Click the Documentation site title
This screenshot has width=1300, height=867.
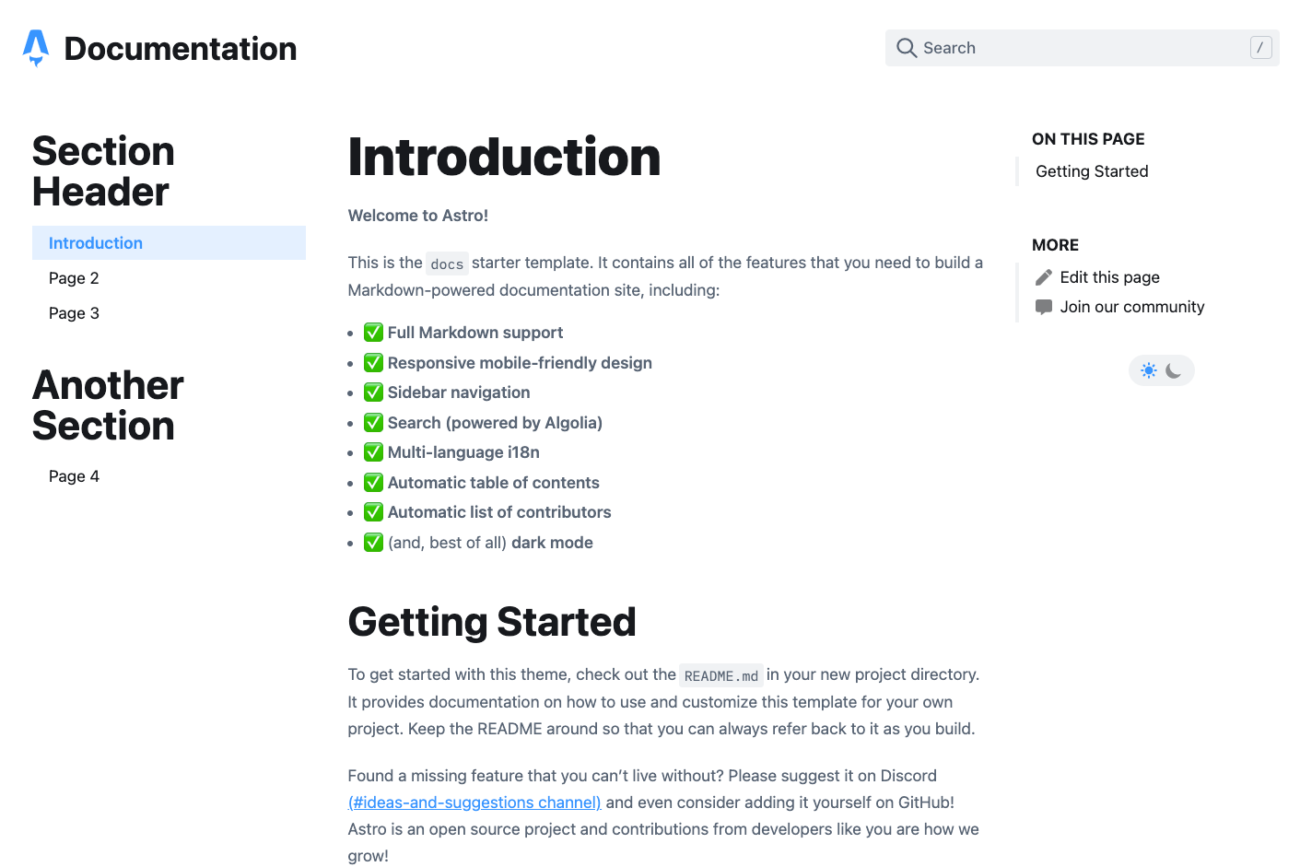[181, 49]
